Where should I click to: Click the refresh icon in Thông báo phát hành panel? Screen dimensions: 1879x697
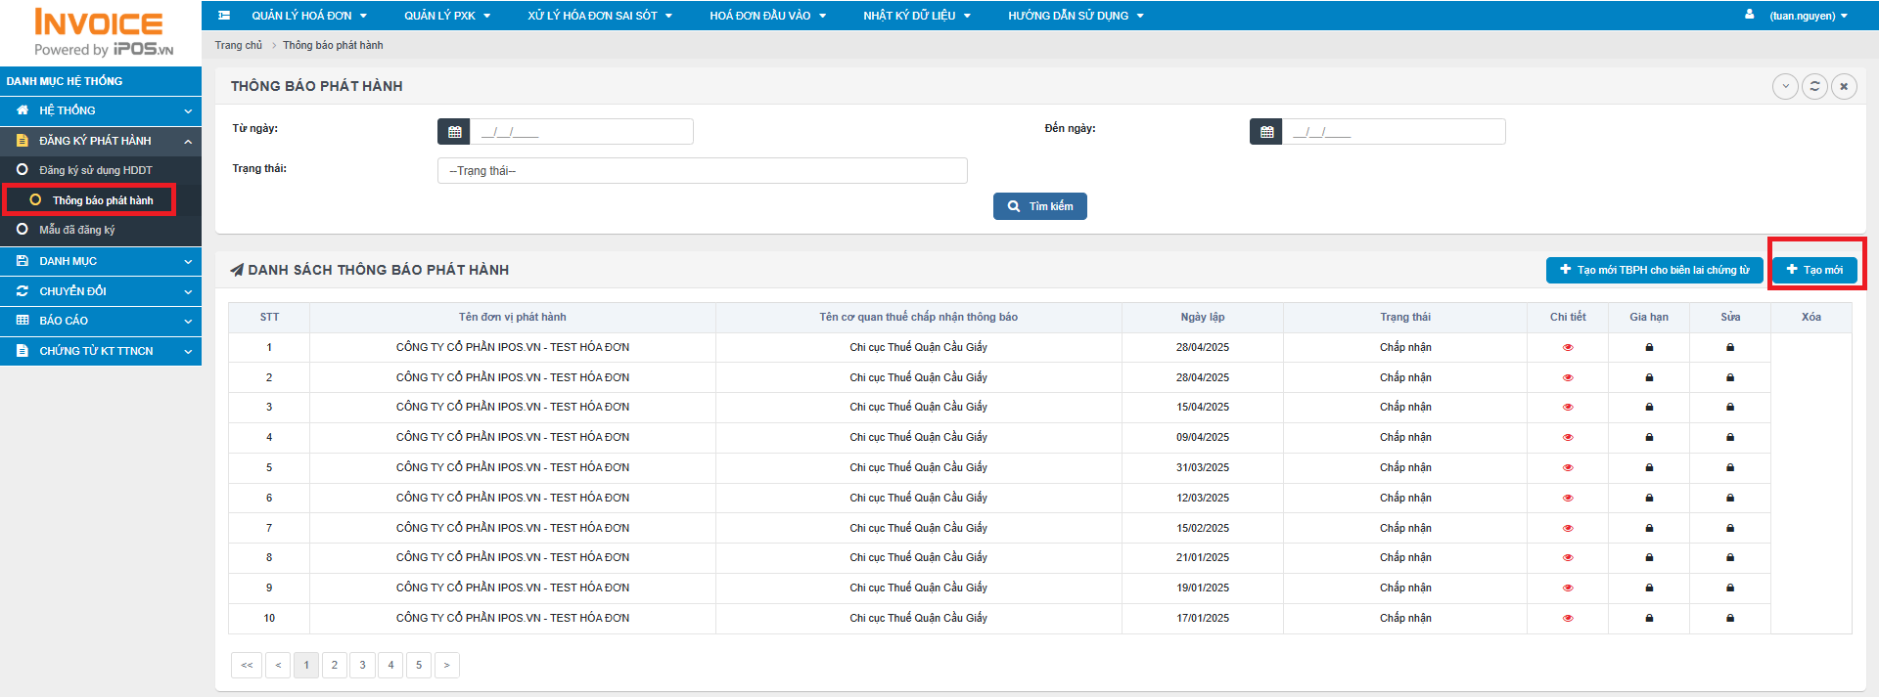click(x=1814, y=86)
